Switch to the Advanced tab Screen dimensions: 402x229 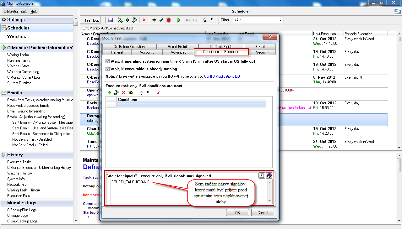pyautogui.click(x=179, y=52)
